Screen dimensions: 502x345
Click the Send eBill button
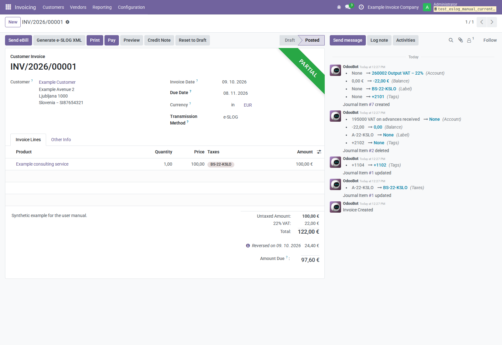(19, 40)
